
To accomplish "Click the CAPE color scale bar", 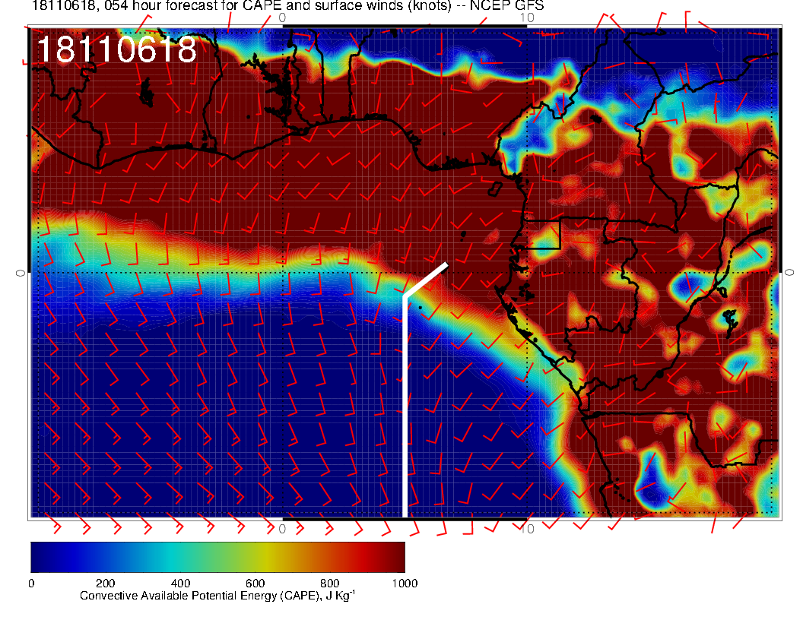I will (x=217, y=557).
